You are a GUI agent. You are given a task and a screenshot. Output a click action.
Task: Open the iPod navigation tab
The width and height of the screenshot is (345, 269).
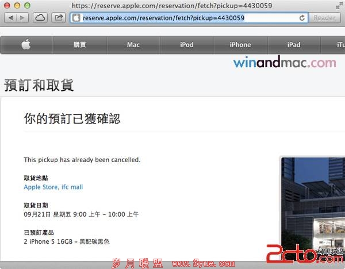[x=187, y=45]
